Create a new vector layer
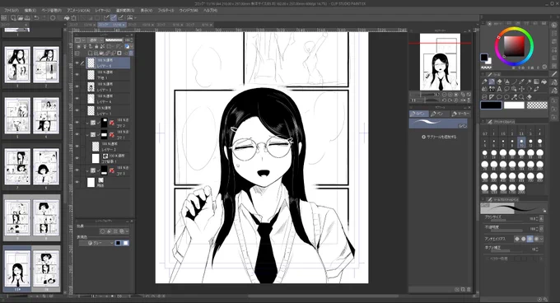This screenshot has width=560, height=303. 96,54
